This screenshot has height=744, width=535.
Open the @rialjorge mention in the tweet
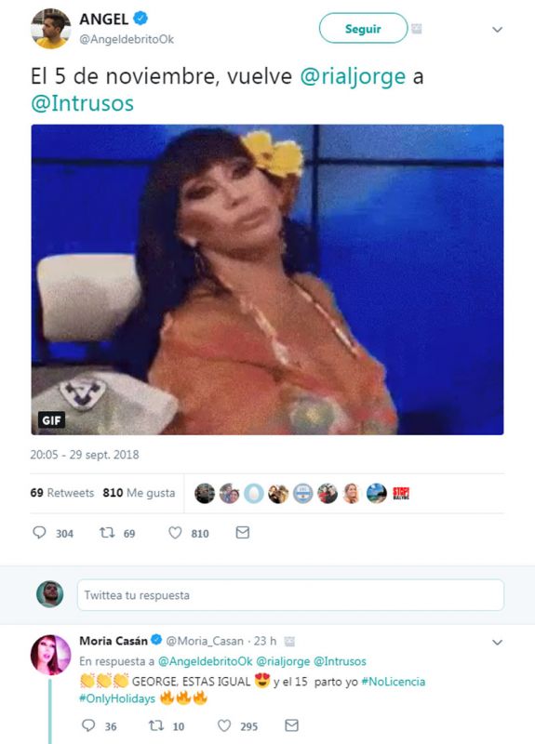pyautogui.click(x=353, y=77)
